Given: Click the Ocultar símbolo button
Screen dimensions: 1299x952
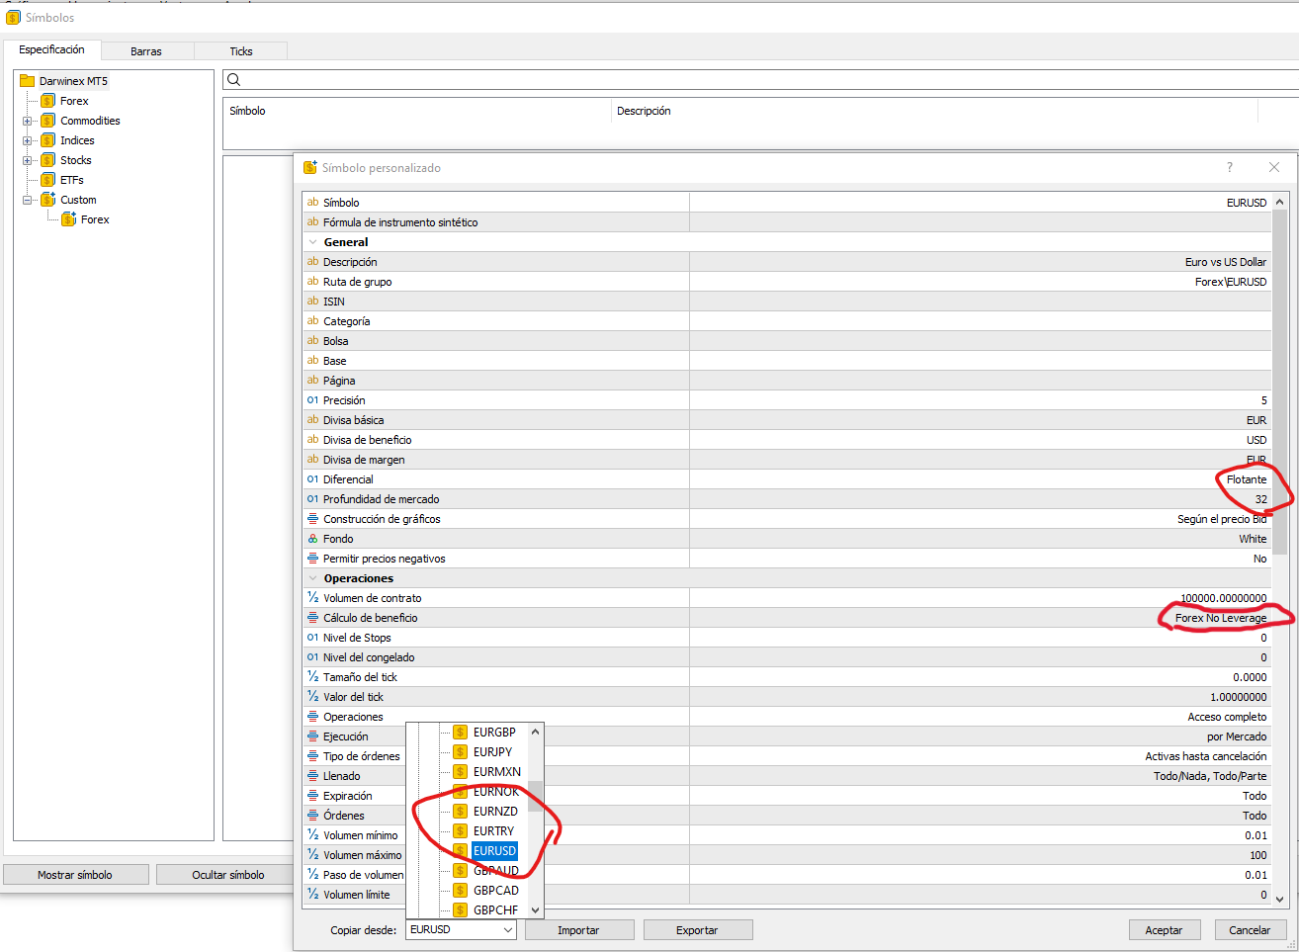Looking at the screenshot, I should click(228, 875).
